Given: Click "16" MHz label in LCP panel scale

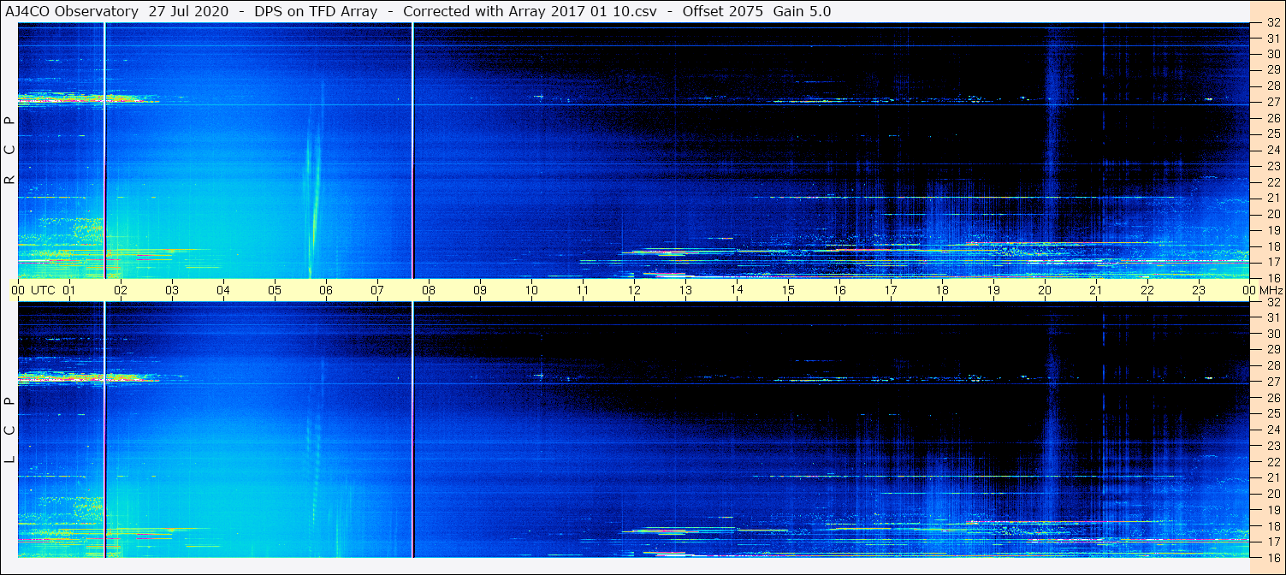Looking at the screenshot, I should click(x=1273, y=557).
